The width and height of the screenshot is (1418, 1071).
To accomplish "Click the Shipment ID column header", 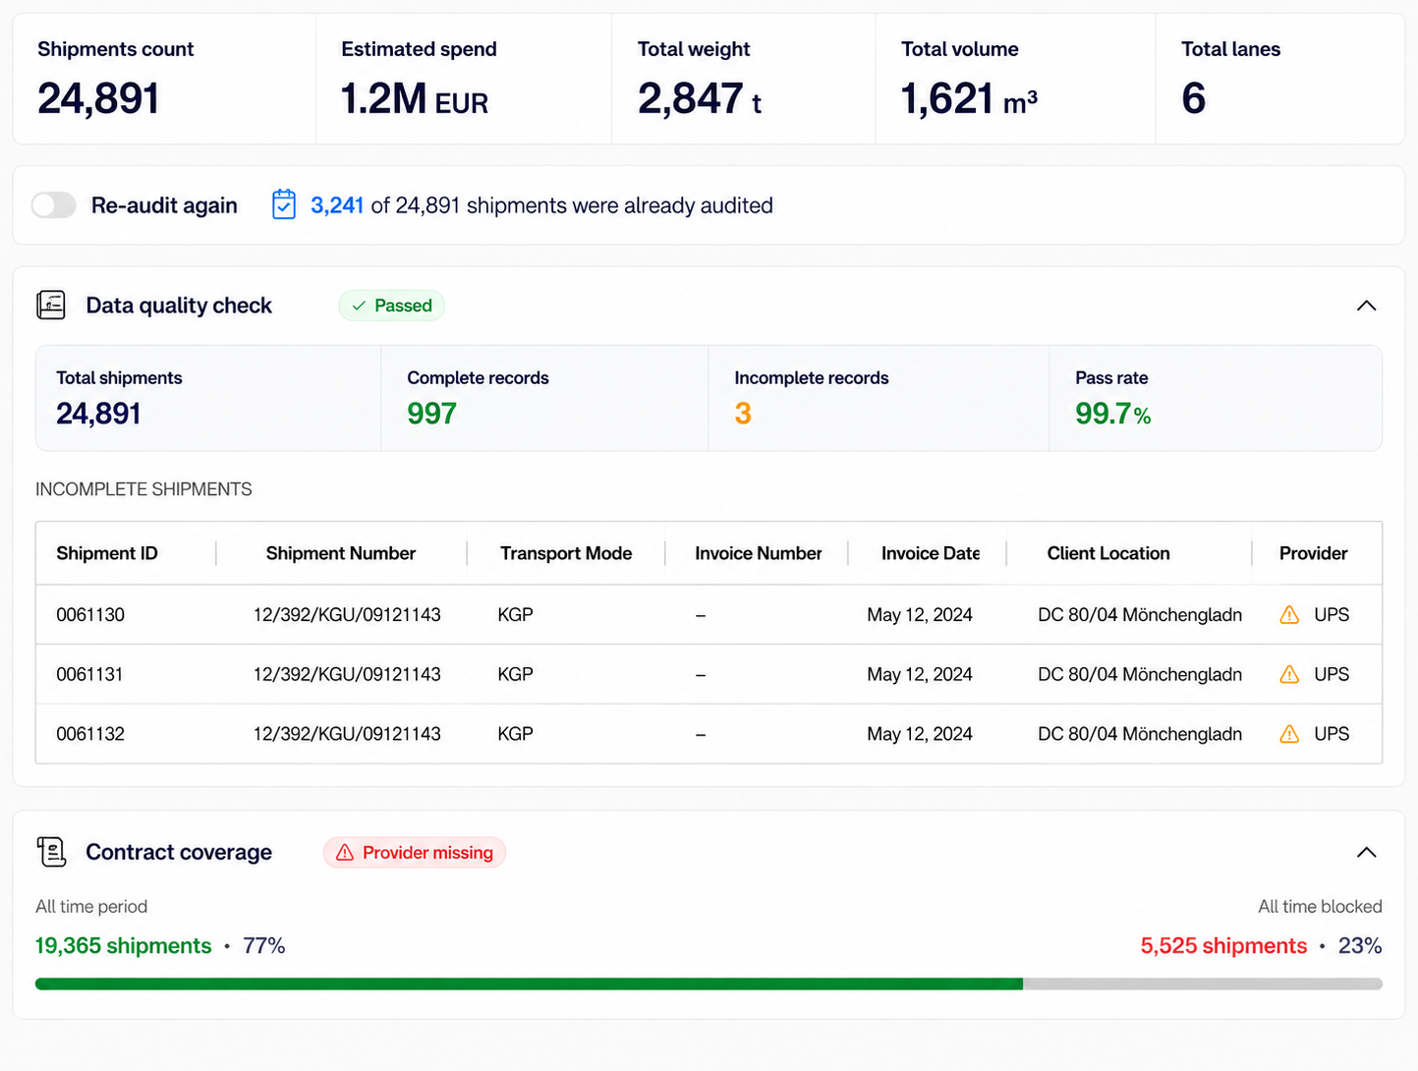I will pos(107,553).
